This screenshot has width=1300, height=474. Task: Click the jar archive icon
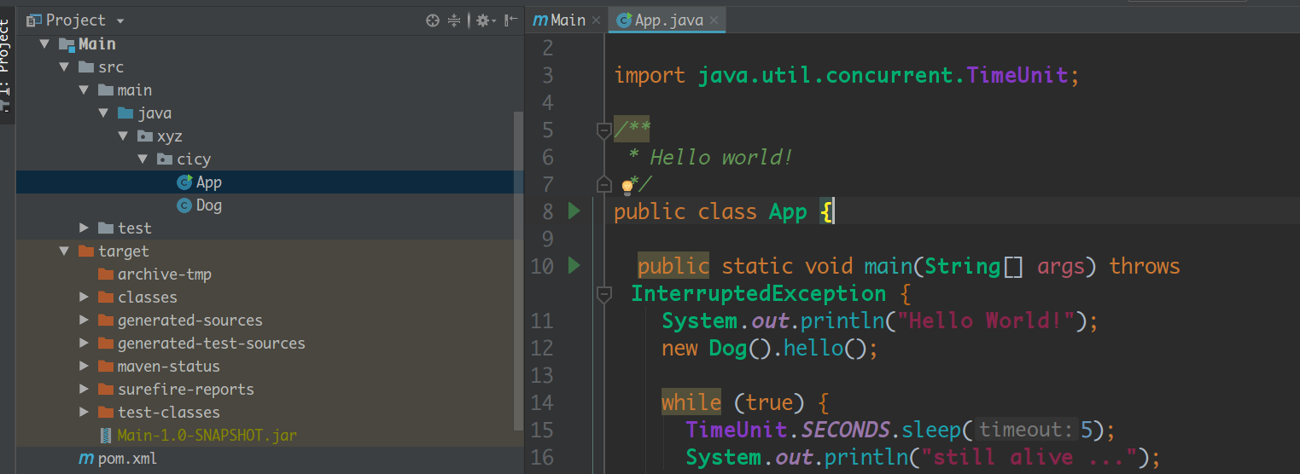(x=105, y=435)
